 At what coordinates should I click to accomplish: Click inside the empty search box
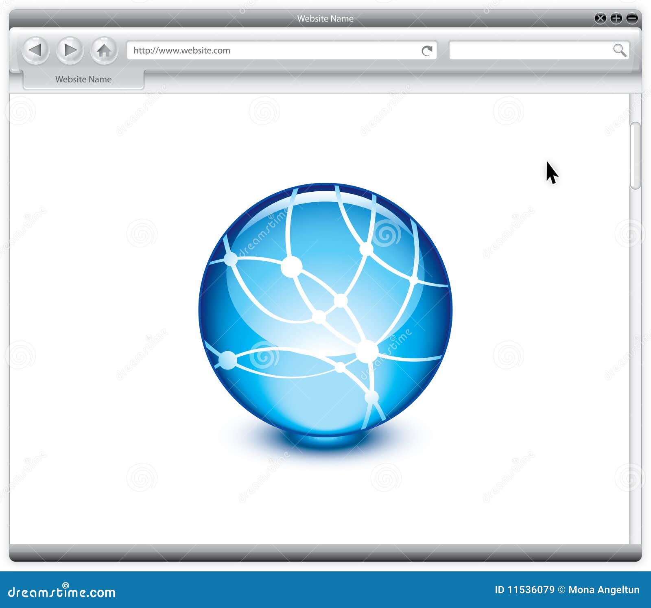529,50
